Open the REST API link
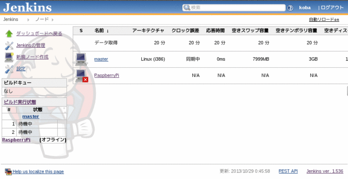The height and width of the screenshot is (179, 348). [x=288, y=171]
